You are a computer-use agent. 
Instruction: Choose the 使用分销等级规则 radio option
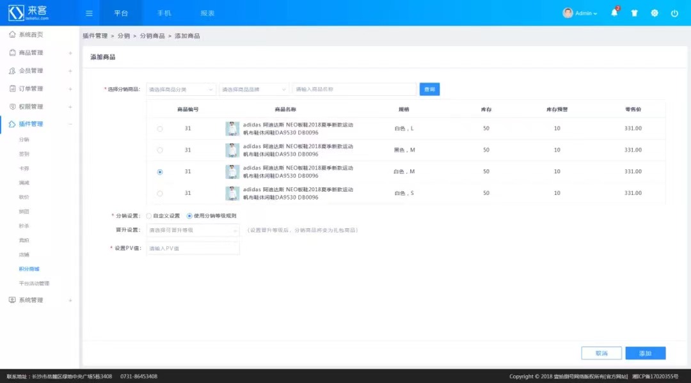point(189,215)
